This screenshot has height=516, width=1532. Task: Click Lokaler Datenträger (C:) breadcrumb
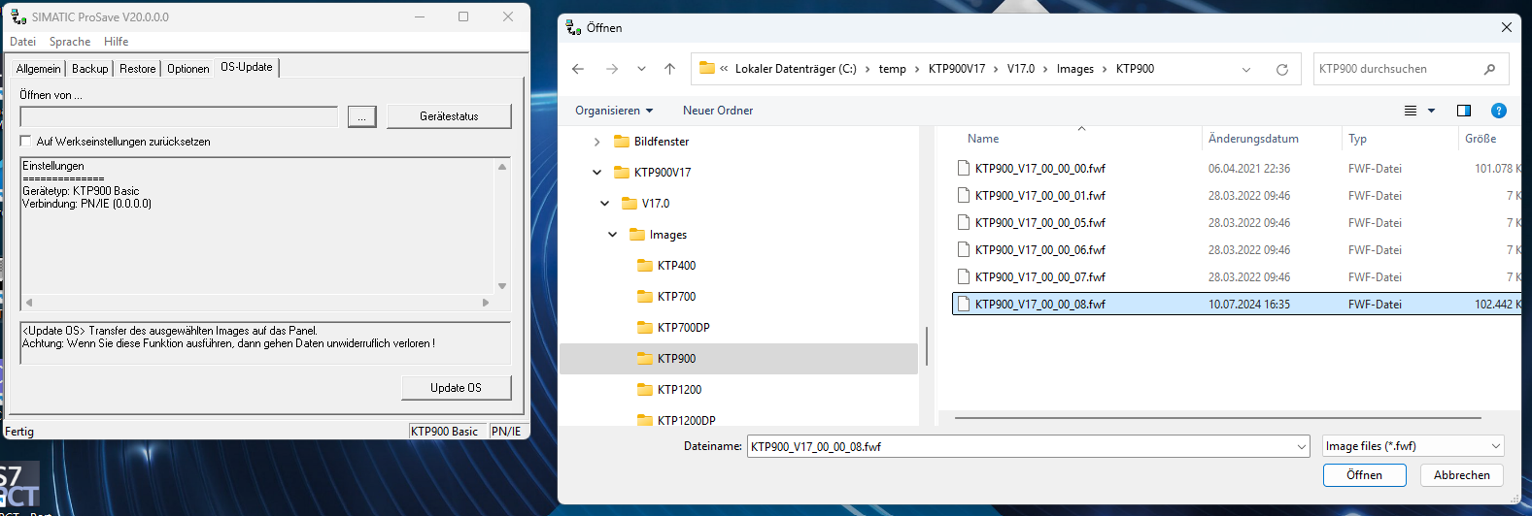point(796,69)
